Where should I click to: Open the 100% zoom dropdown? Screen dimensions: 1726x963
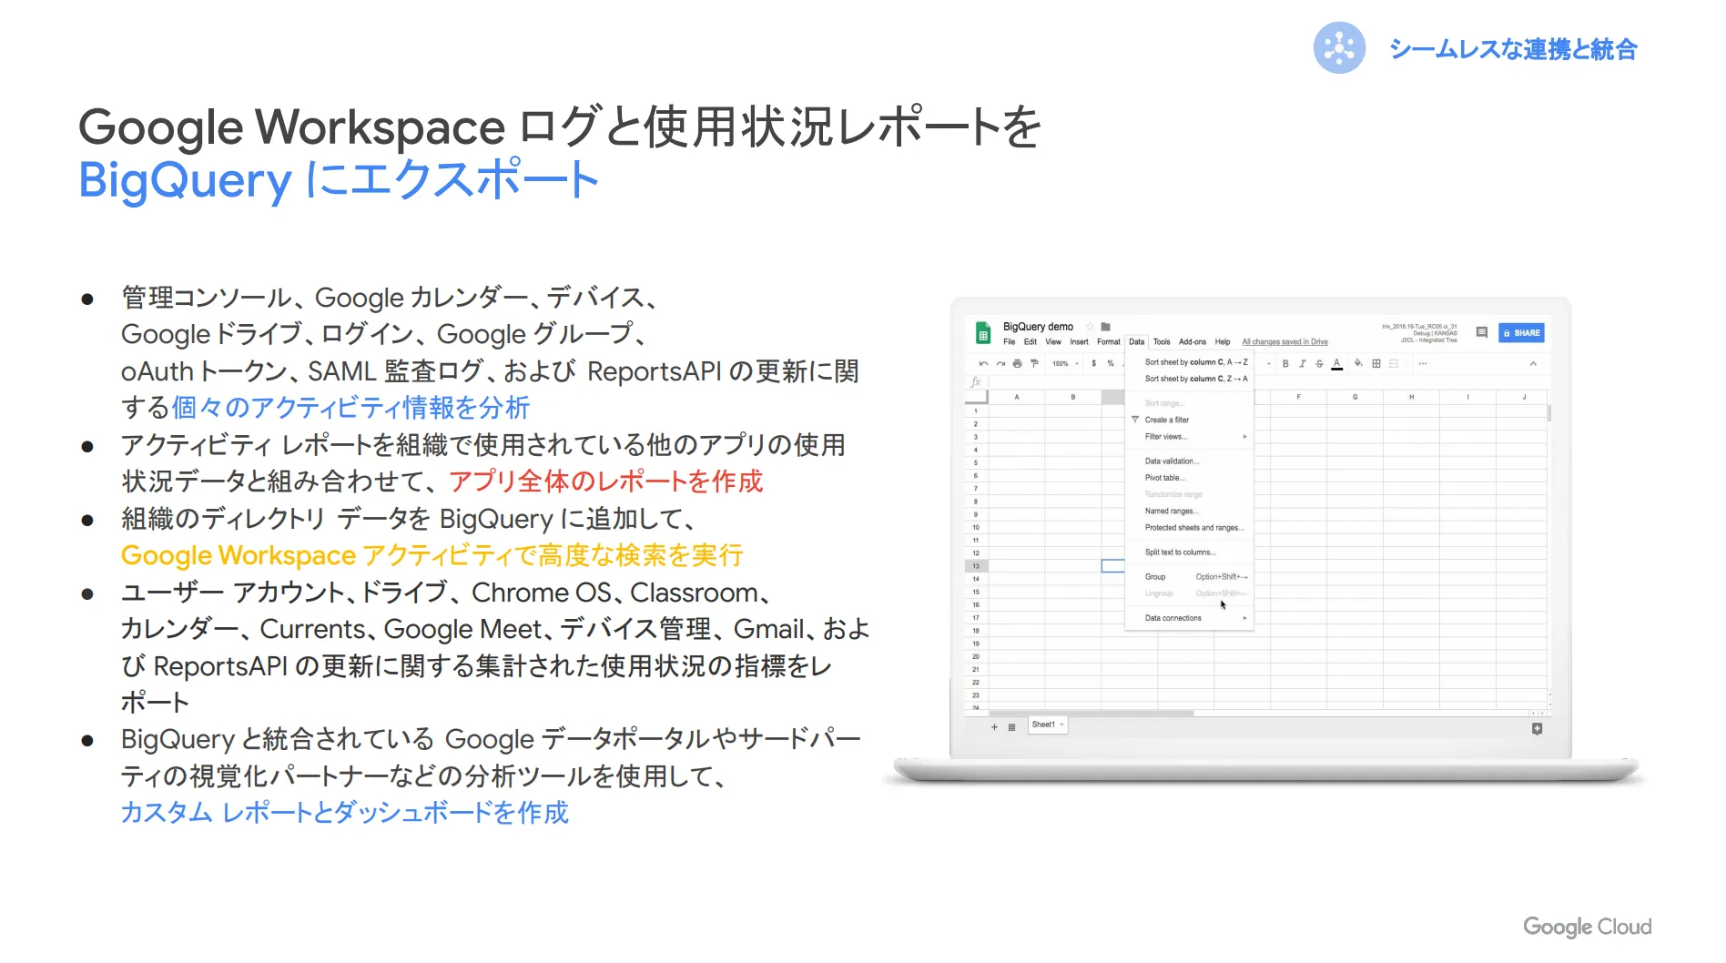(1065, 363)
